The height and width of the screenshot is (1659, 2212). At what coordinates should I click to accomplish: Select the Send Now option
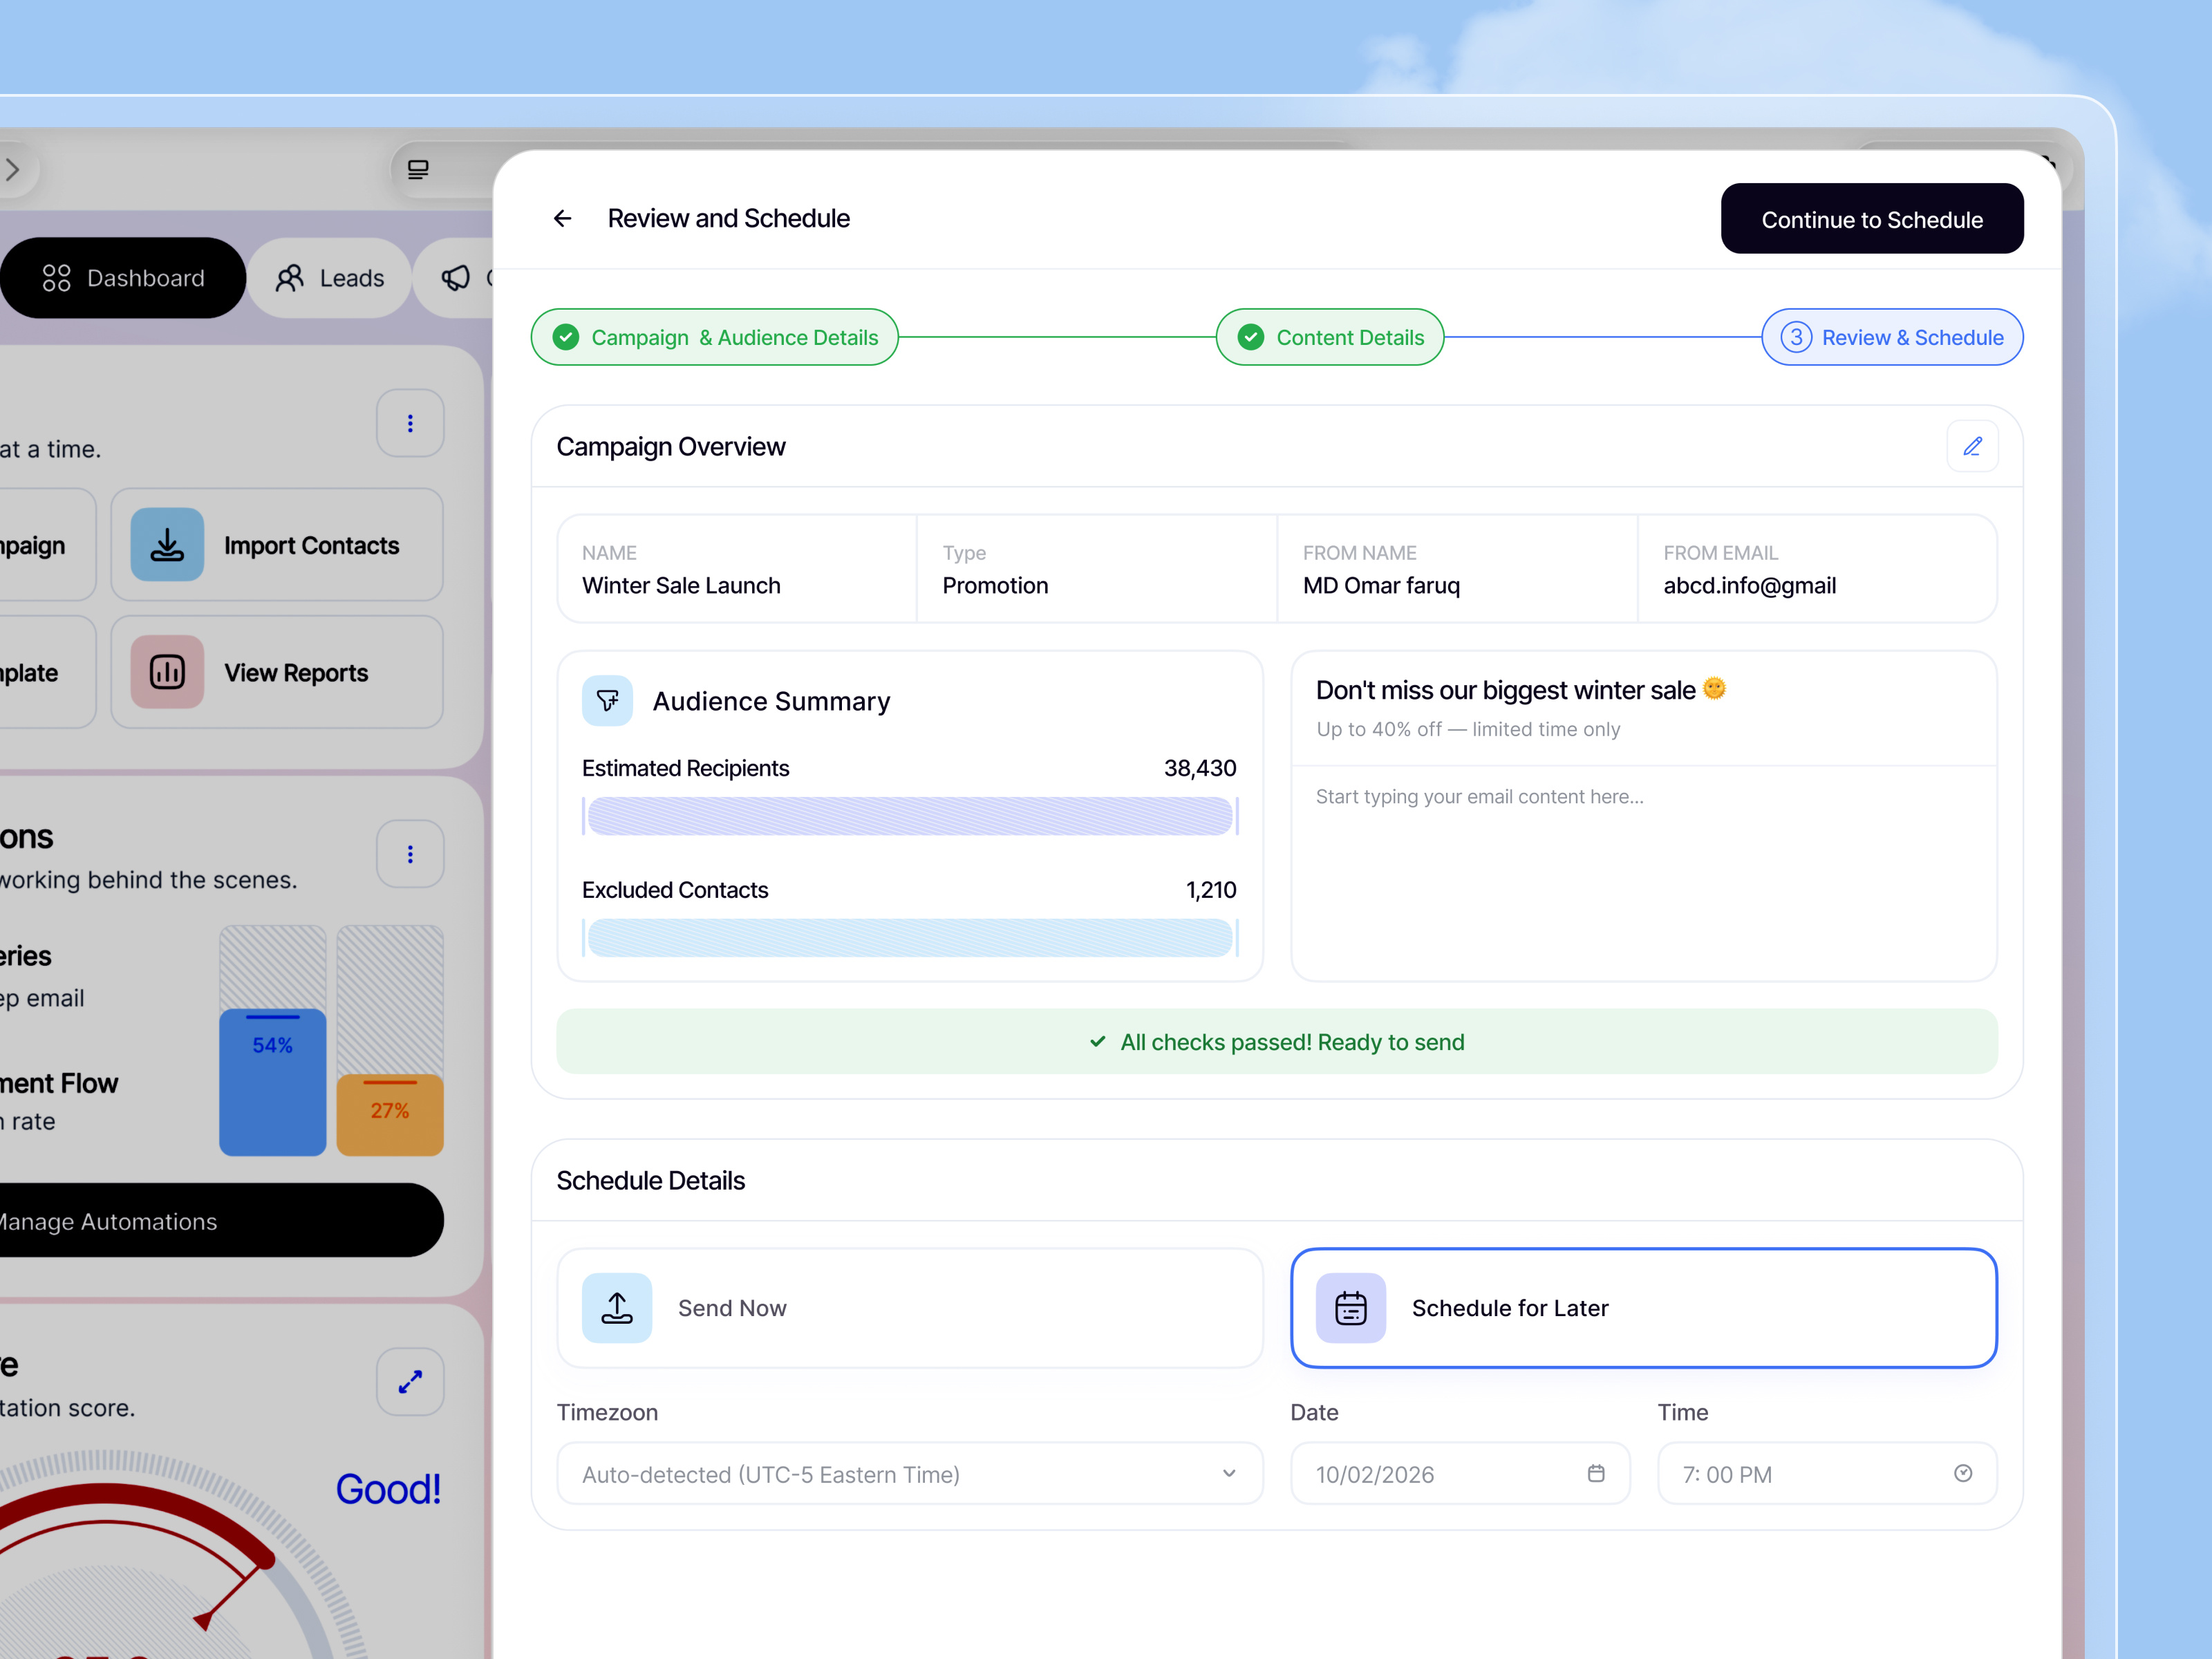(x=909, y=1307)
